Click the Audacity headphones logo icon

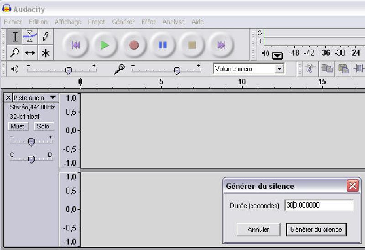pos(6,8)
